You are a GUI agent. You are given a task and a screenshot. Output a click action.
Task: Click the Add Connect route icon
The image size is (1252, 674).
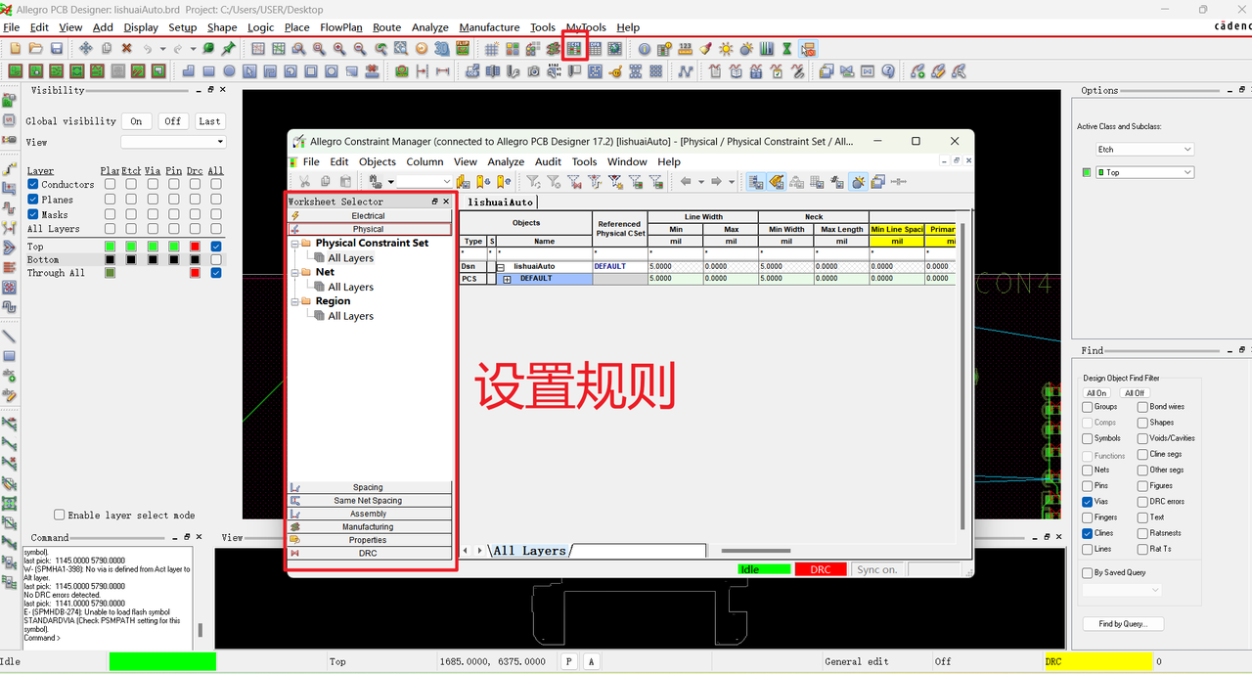[9, 168]
